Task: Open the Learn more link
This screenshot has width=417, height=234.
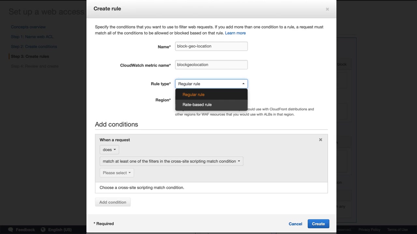Action: tap(235, 33)
